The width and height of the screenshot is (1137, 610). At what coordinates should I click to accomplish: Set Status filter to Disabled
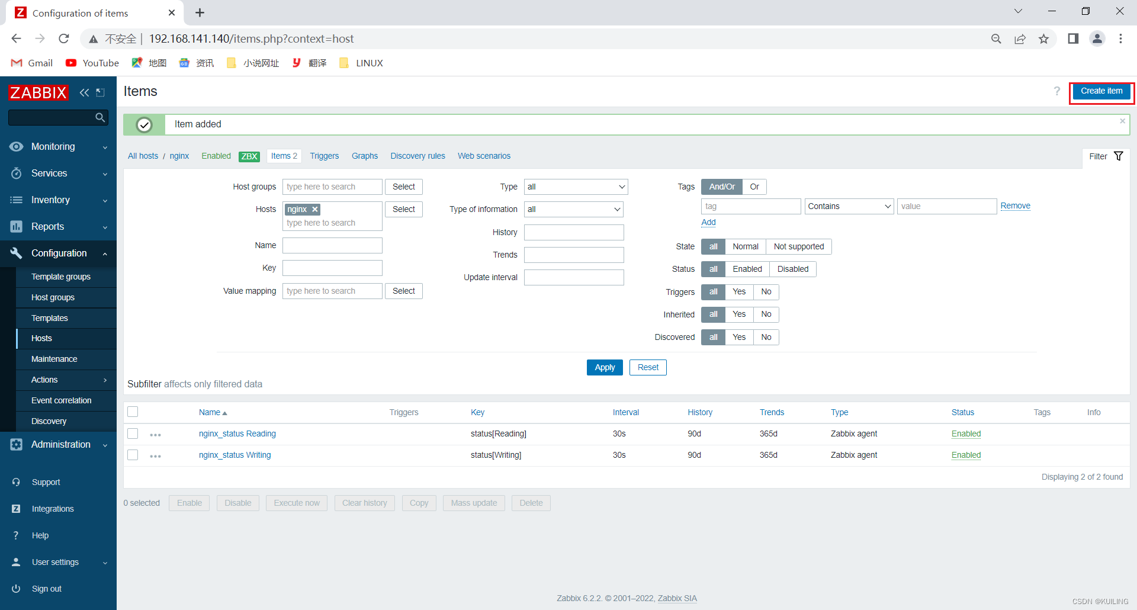click(x=793, y=269)
